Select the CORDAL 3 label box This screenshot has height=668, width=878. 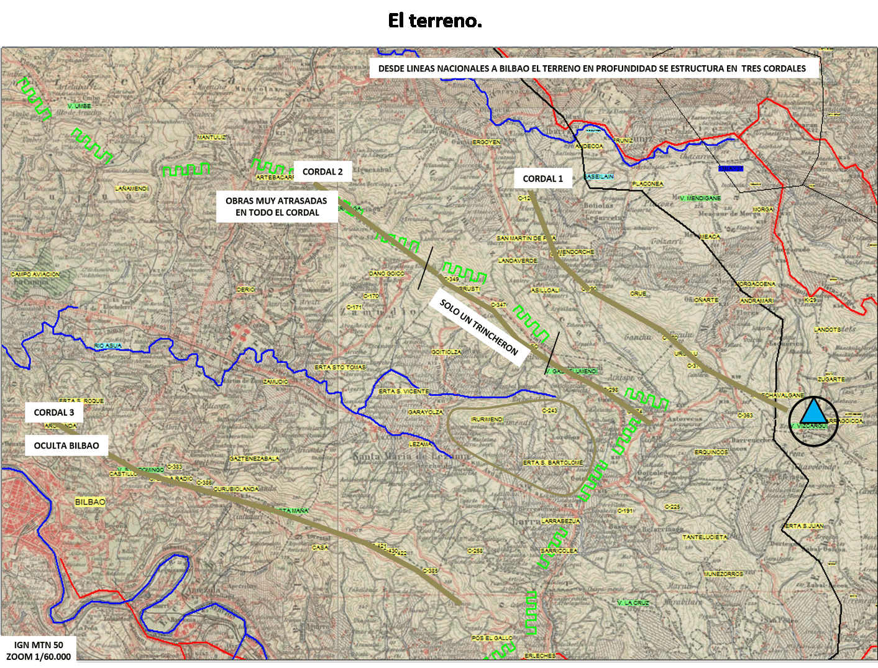pos(54,413)
